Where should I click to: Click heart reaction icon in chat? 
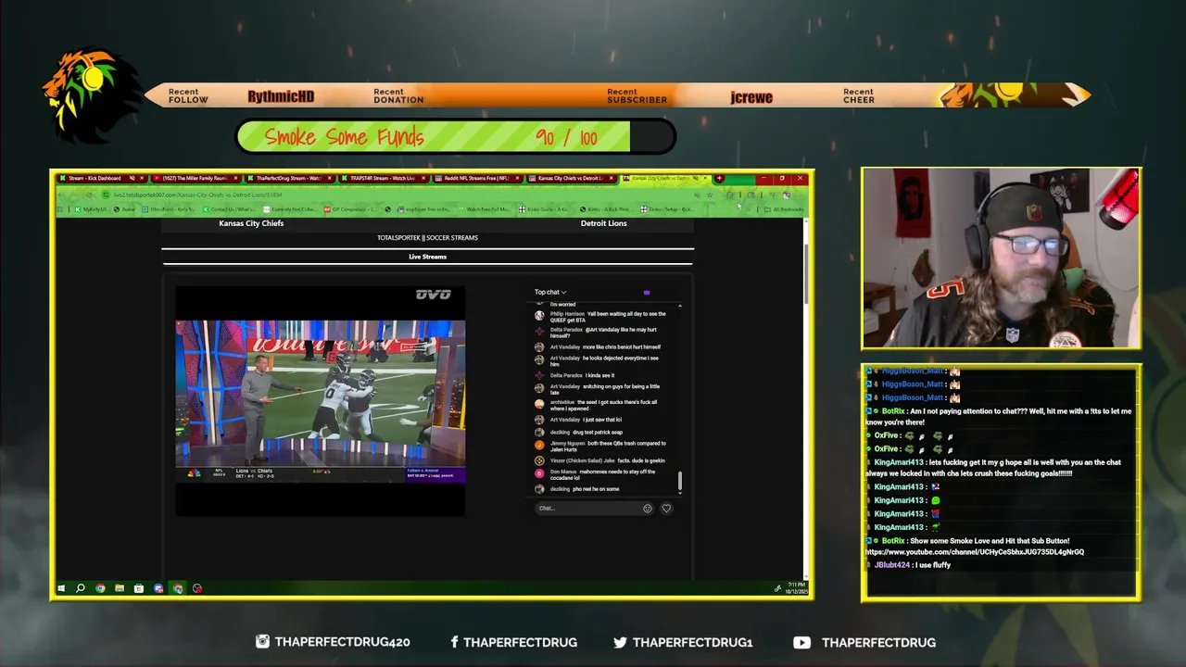point(666,508)
